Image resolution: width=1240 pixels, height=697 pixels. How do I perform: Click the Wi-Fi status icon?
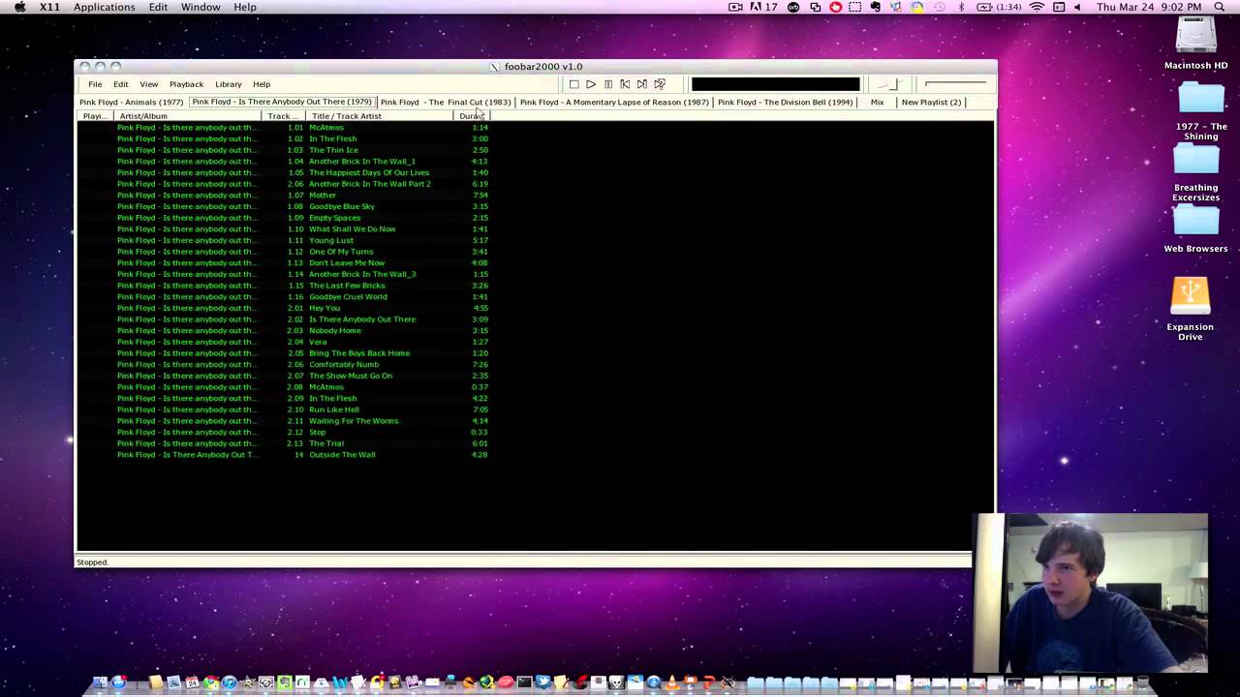point(1037,7)
